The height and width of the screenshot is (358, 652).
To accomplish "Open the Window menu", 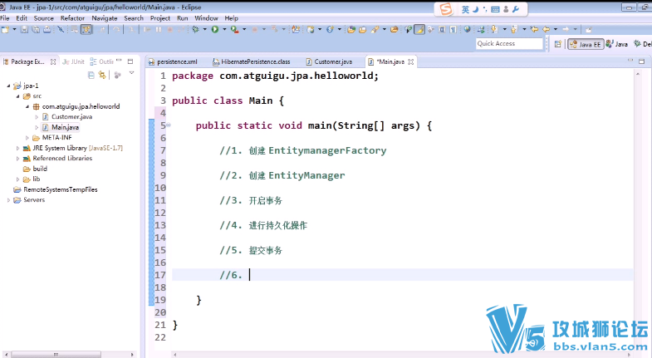I will 206,18.
